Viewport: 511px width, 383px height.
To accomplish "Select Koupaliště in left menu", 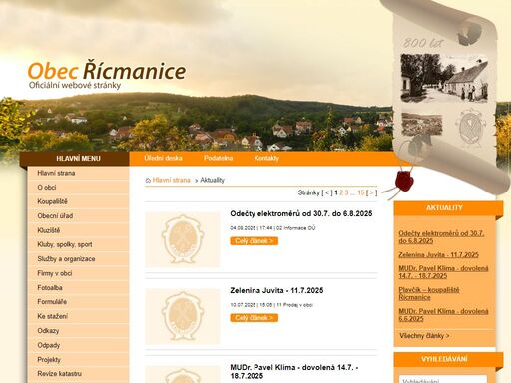I will [x=79, y=201].
